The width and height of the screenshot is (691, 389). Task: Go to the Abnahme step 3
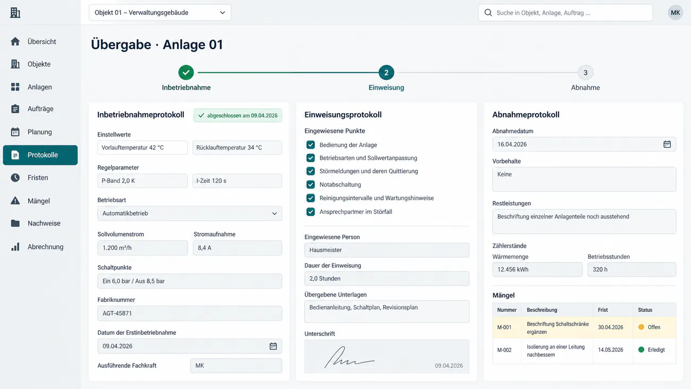[585, 72]
